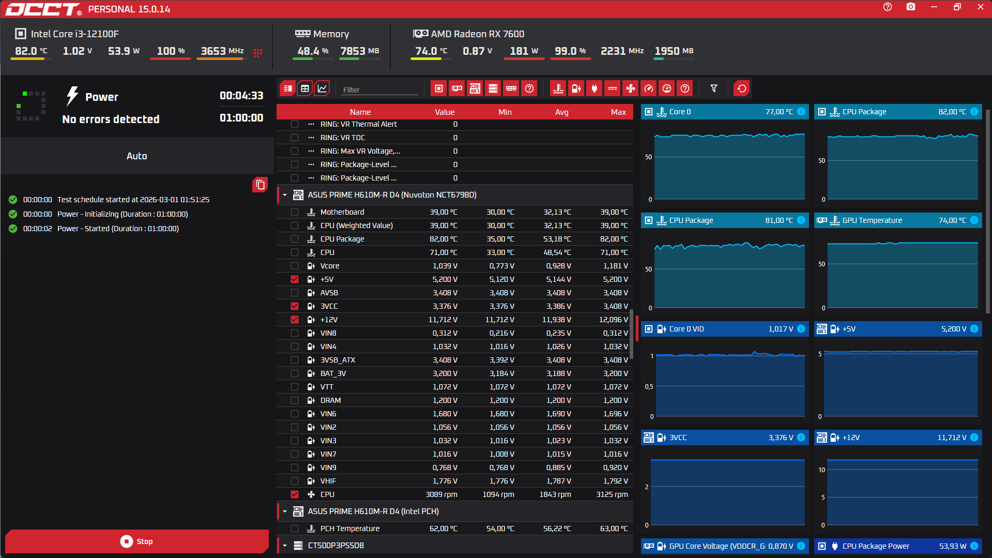Check the Motherboard temperature checkbox
Image resolution: width=992 pixels, height=558 pixels.
click(295, 212)
